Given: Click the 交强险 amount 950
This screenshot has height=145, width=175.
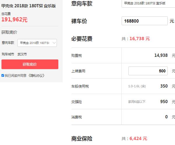Looking at the screenshot, I should (x=164, y=102).
